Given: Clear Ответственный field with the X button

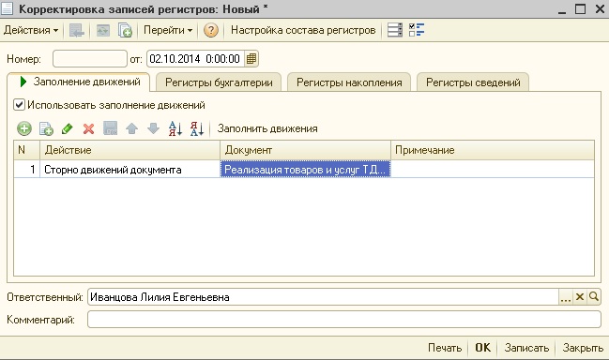Looking at the screenshot, I should 580,297.
